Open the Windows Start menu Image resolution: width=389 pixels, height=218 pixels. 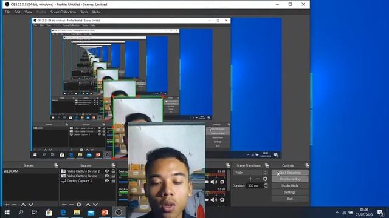pyautogui.click(x=7, y=213)
